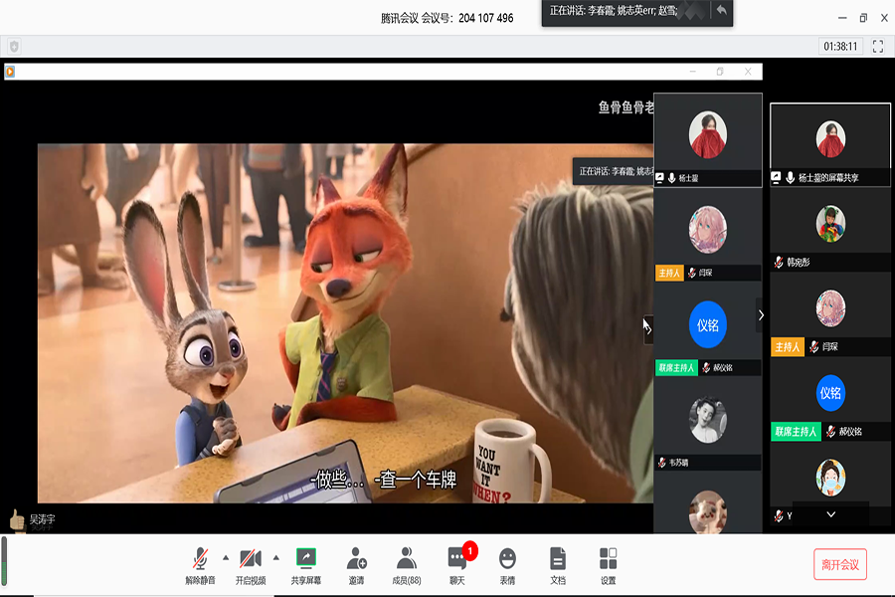Screen dimensions: 895x597
Task: Select 韩宛彤's video thumbnail
Action: [830, 229]
